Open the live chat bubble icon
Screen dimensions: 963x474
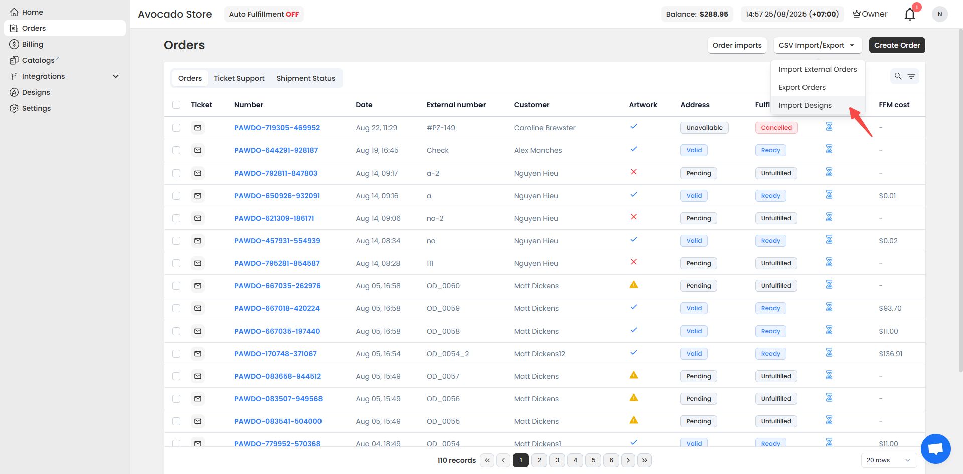(935, 448)
